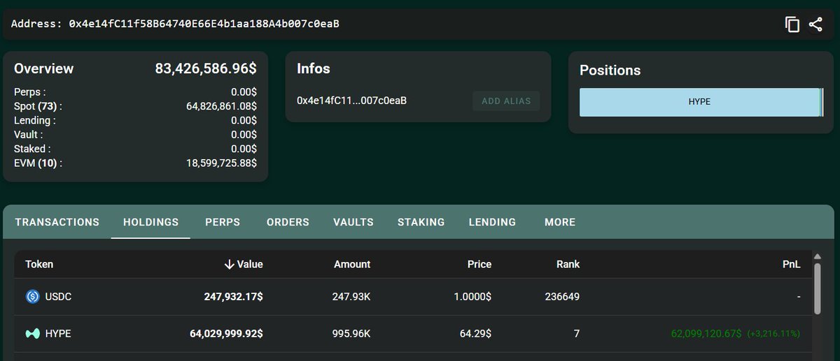Open the MORE tab menu
Image resolution: width=840 pixels, height=361 pixels.
[x=560, y=222]
